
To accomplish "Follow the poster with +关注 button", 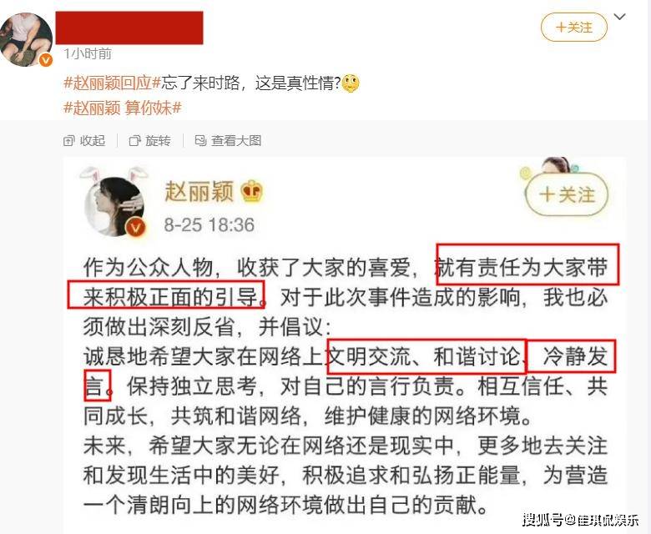I will click(573, 28).
